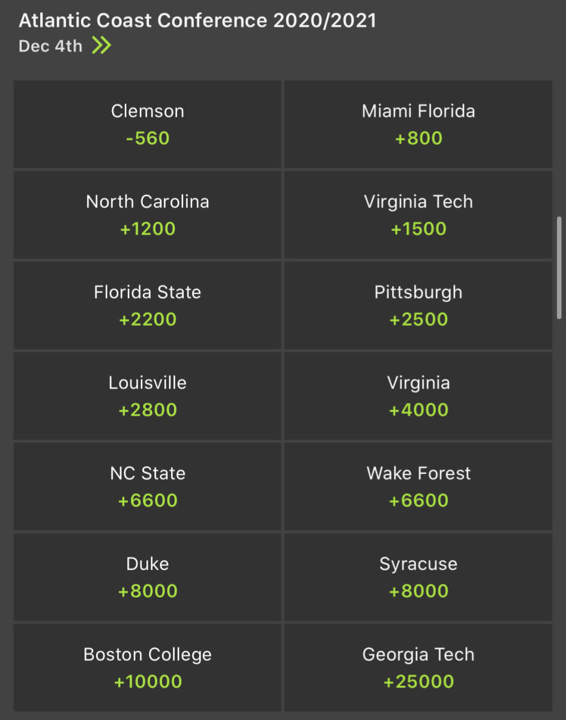Select Clemson at -560 odds
Viewport: 566px width, 720px height.
click(x=147, y=124)
